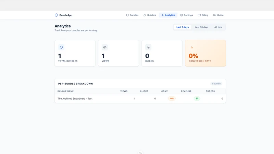This screenshot has width=274, height=154.
Task: Open the Builders nav tab
Action: pyautogui.click(x=150, y=15)
